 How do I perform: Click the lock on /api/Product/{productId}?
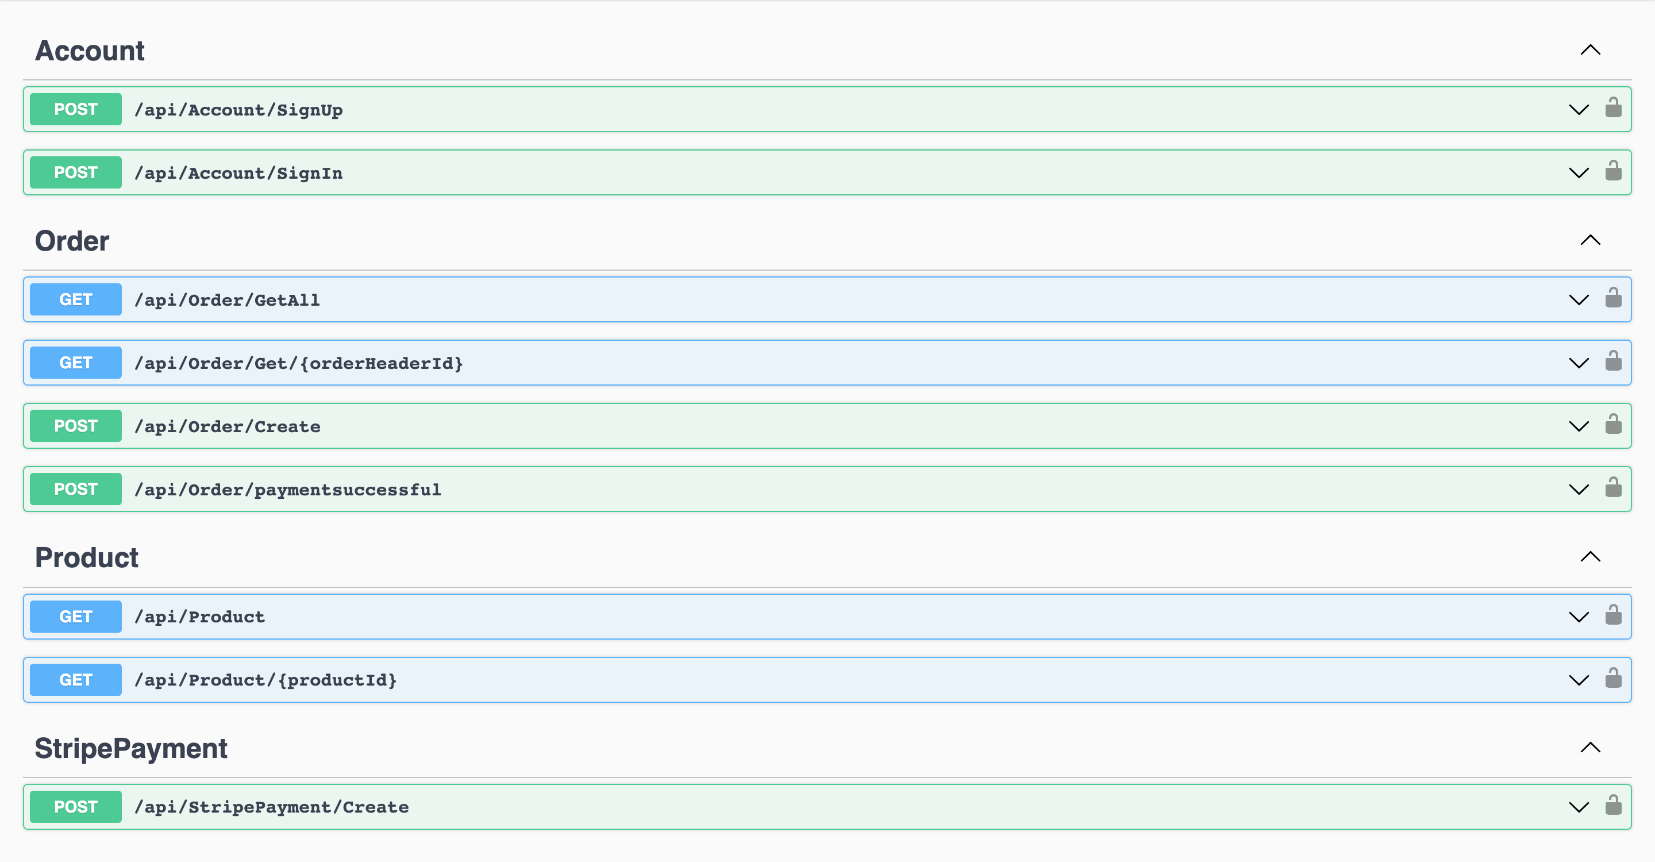point(1612,679)
